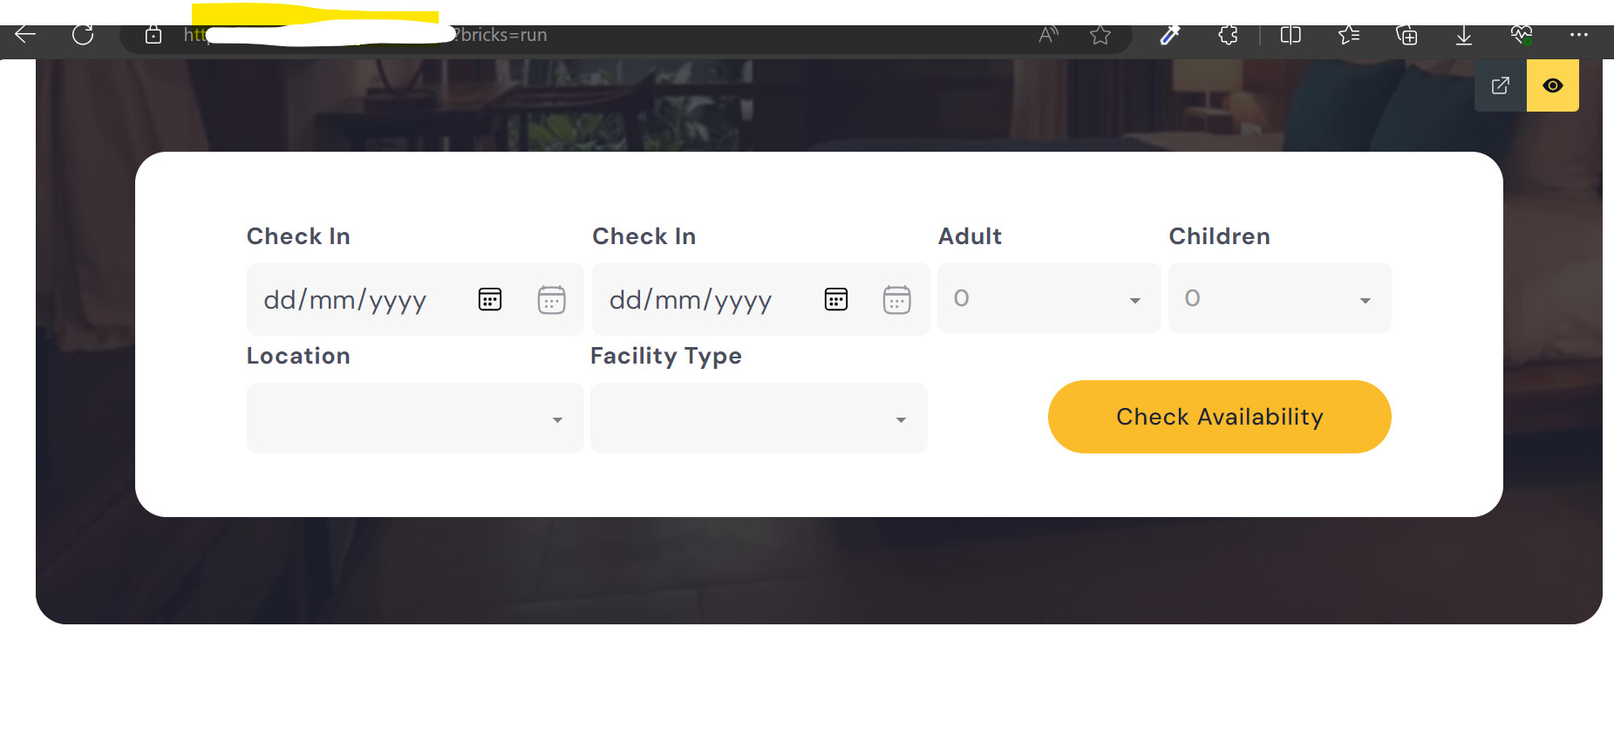Open the Location dropdown
This screenshot has height=756, width=1614.
click(x=415, y=418)
